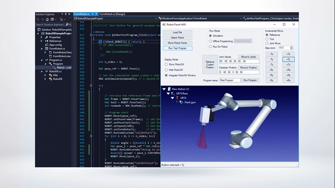Switch to the FormRobot.cs code tab
The height and width of the screenshot is (188, 335).
tap(81, 14)
